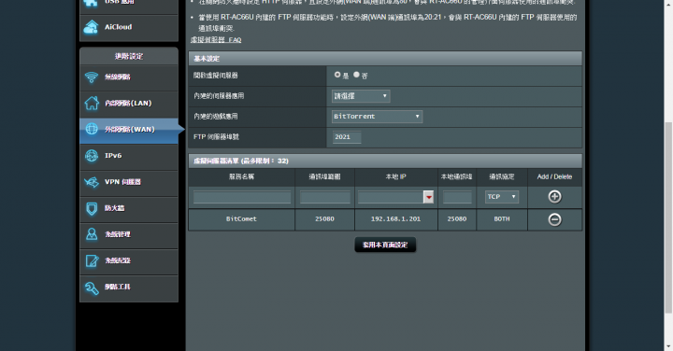Screen dimensions: 673x351
Task: Click the scrollbar down arrow
Action: pos(668,346)
